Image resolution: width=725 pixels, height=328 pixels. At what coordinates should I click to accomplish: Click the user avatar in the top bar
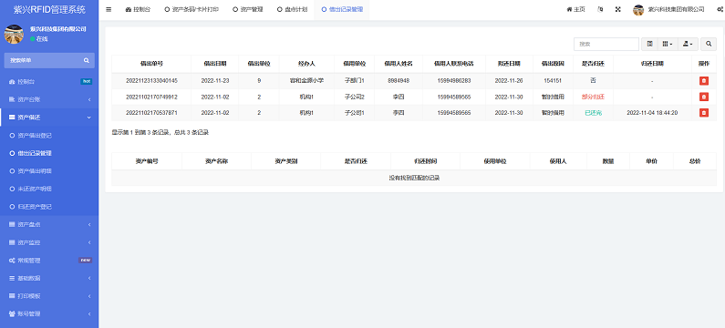(638, 10)
